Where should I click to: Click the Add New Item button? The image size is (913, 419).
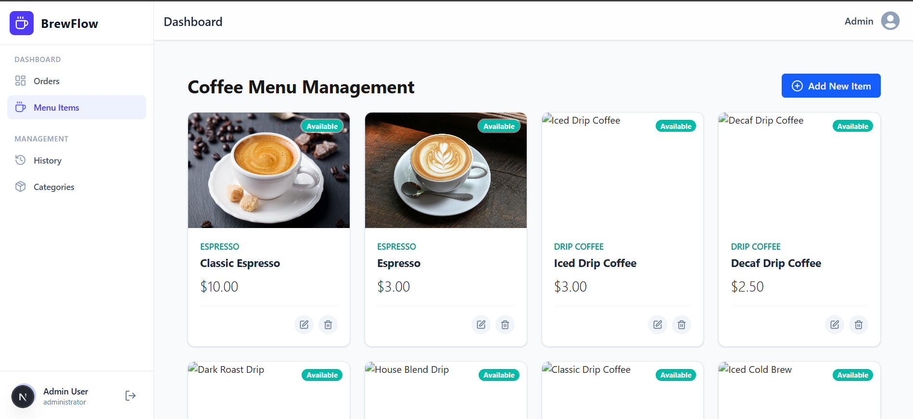point(831,86)
